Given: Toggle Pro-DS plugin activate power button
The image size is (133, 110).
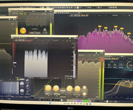Looking at the screenshot, I should (x=9, y=11).
